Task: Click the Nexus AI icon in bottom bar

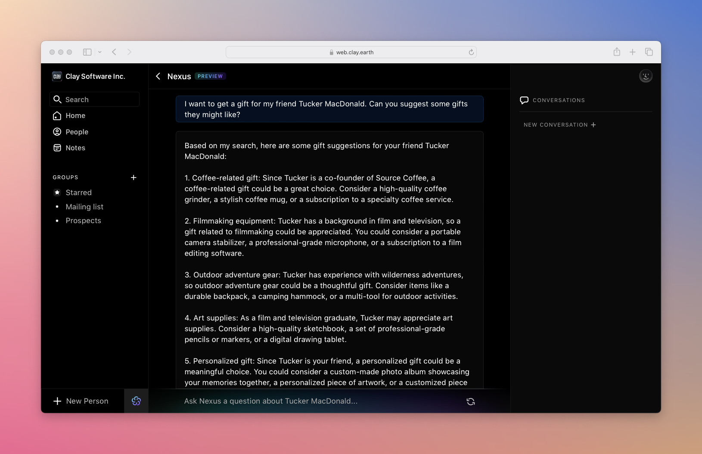Action: [x=136, y=401]
